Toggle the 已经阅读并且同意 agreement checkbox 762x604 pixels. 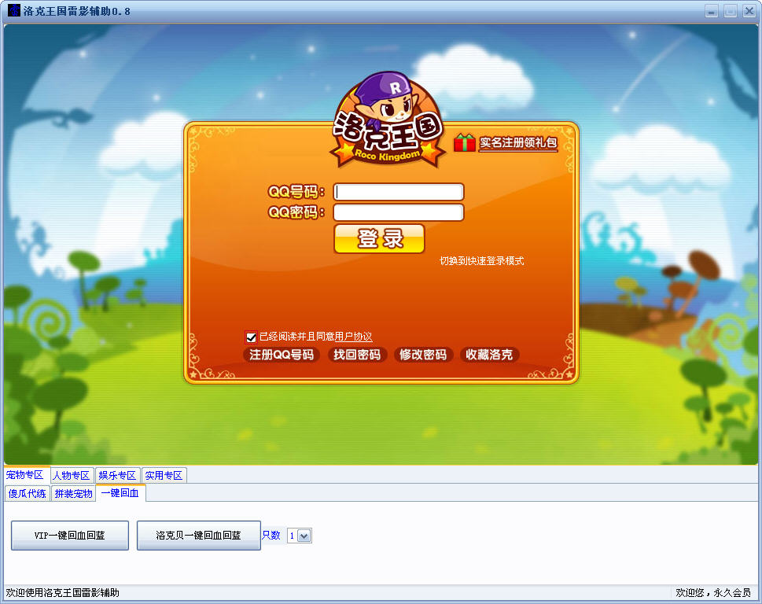pyautogui.click(x=251, y=337)
